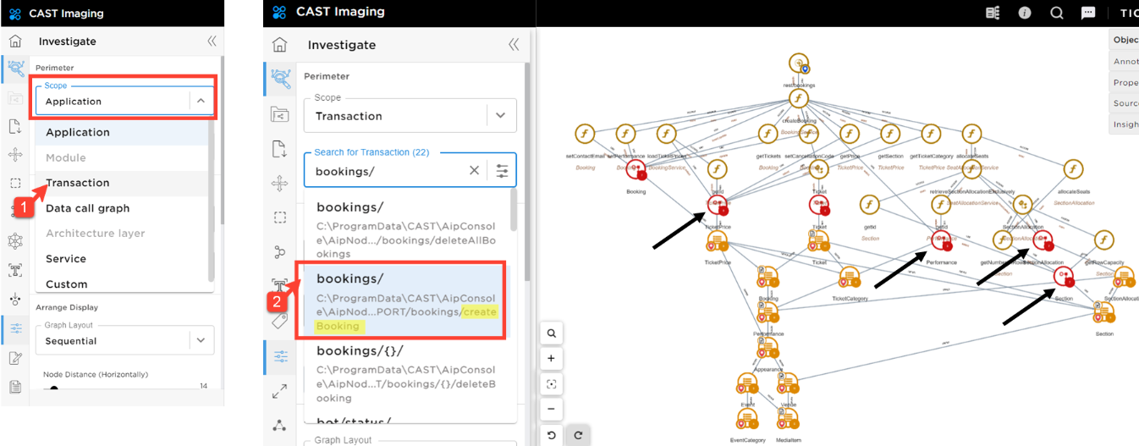Click branch graph icon in right sidebar
This screenshot has height=446, width=1139.
click(x=279, y=252)
